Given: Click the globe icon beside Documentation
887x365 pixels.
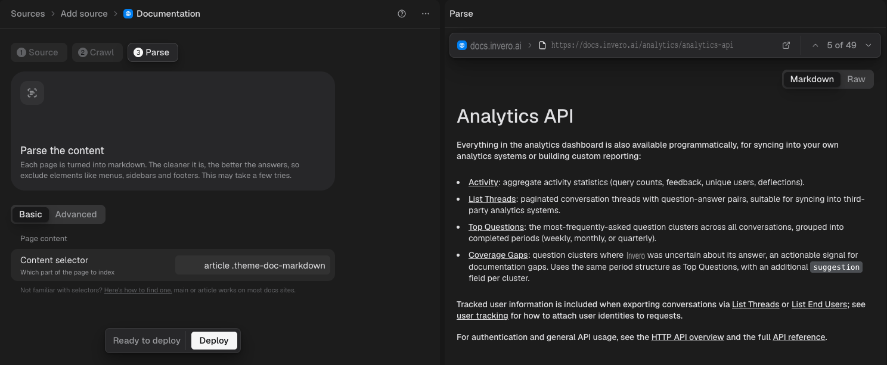Looking at the screenshot, I should click(128, 14).
